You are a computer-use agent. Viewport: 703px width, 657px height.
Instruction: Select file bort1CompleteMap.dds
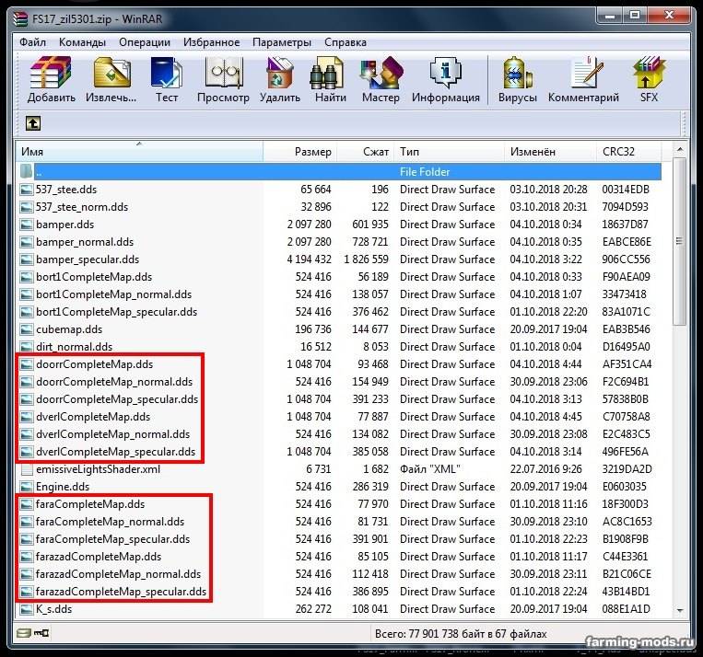point(94,277)
